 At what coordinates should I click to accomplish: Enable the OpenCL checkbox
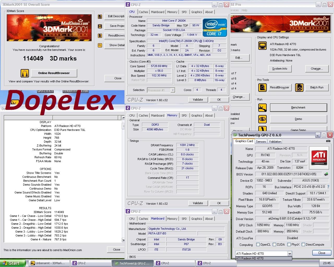(258, 245)
